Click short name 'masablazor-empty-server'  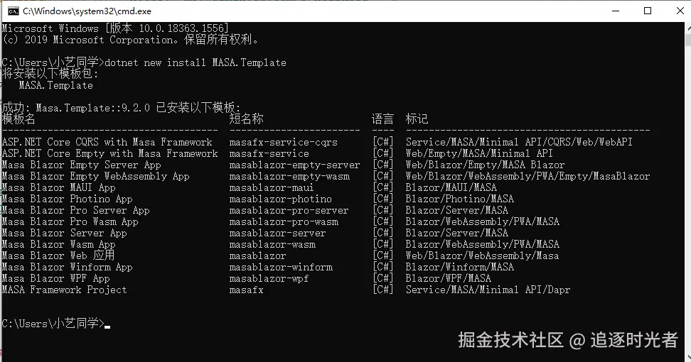294,165
